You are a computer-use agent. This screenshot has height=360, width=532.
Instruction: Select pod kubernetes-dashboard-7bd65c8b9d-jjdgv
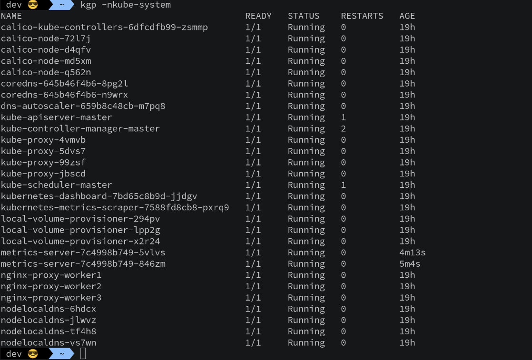(99, 196)
